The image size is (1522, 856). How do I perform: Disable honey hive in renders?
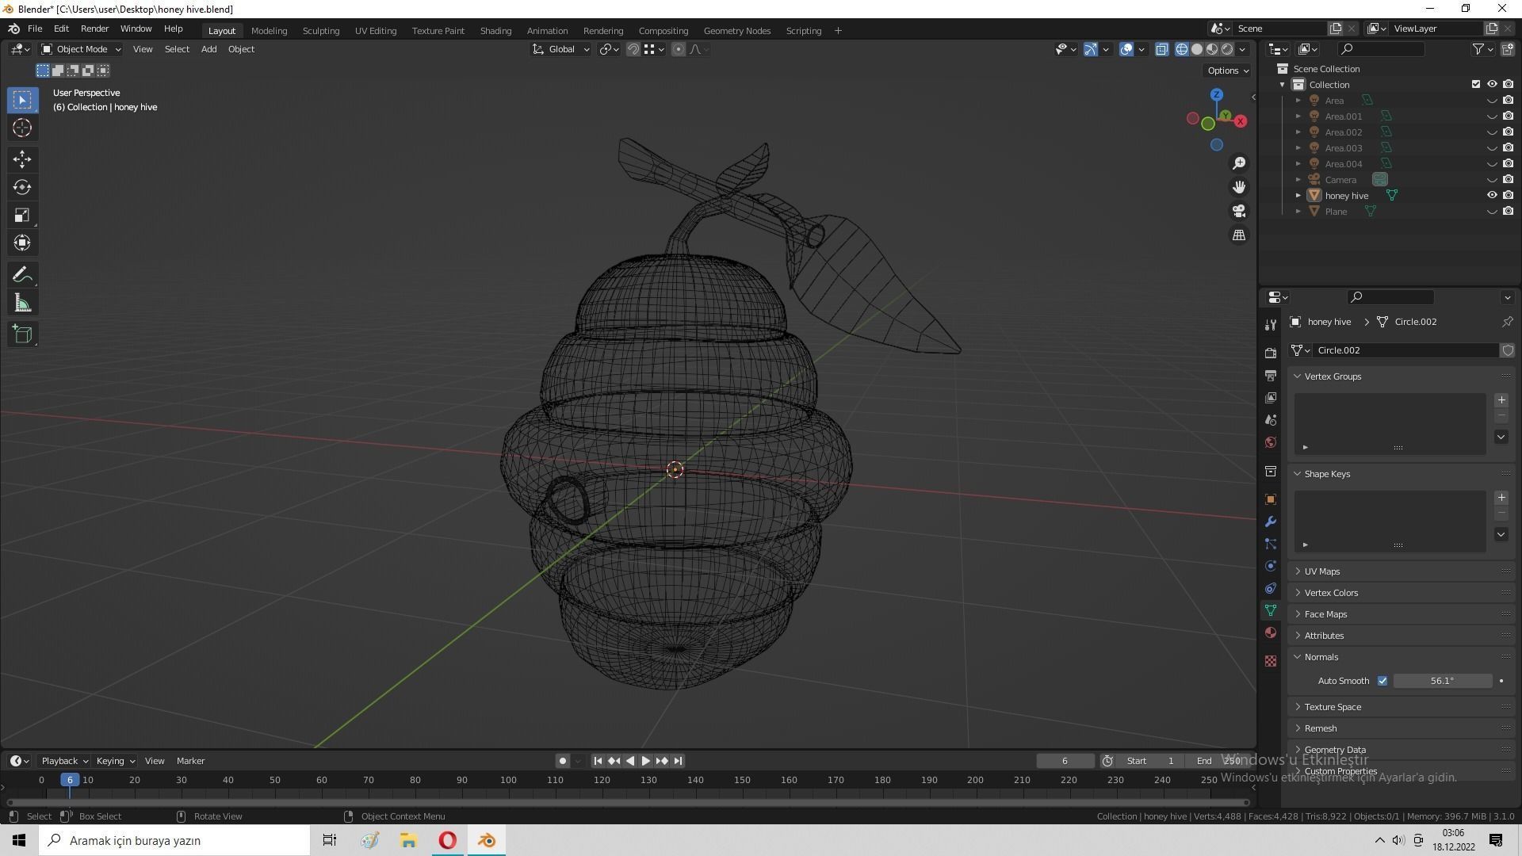coord(1508,196)
